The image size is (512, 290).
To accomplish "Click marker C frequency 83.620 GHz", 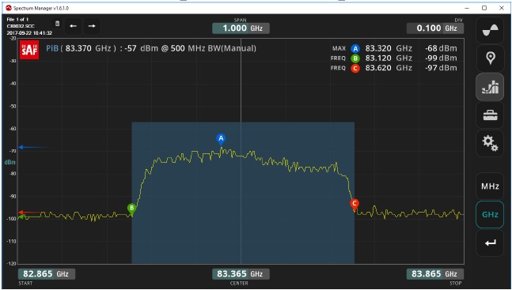I will (x=389, y=68).
